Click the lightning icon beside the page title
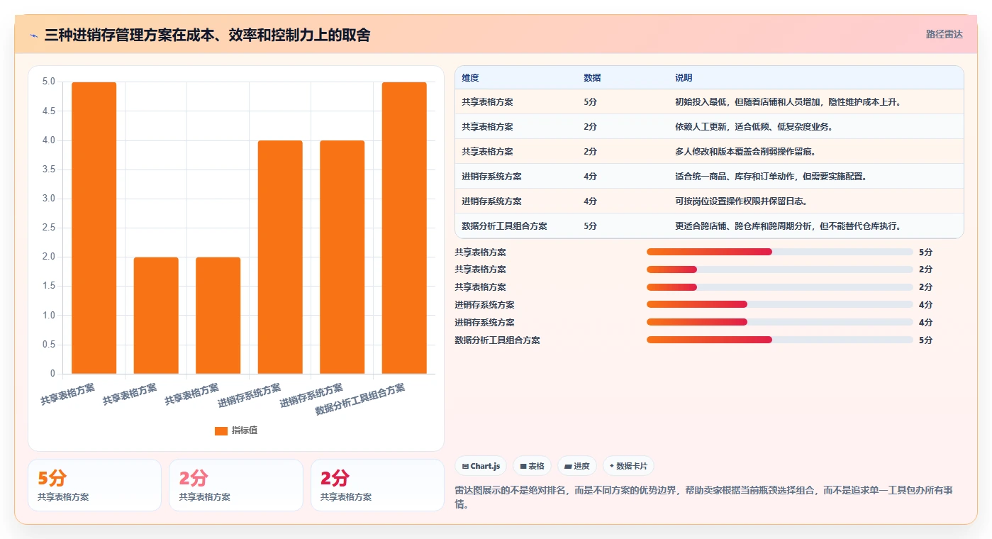This screenshot has width=992, height=539. pos(33,35)
